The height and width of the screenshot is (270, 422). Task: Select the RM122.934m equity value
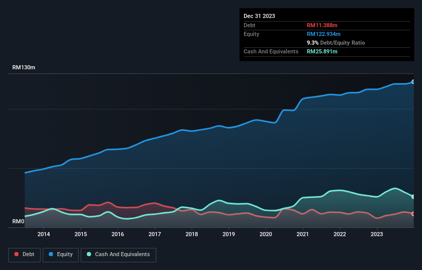323,34
